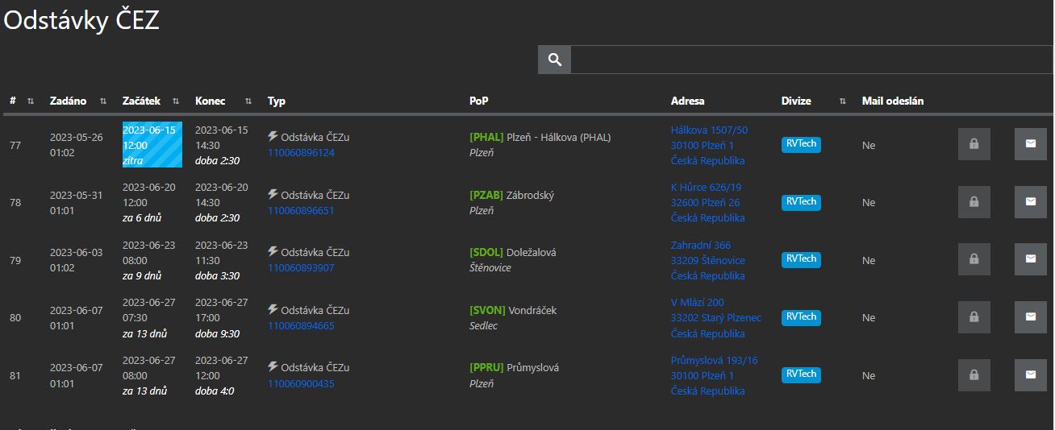Click the envelope icon for outage 80
Screen dimensions: 1055x430
point(1030,317)
